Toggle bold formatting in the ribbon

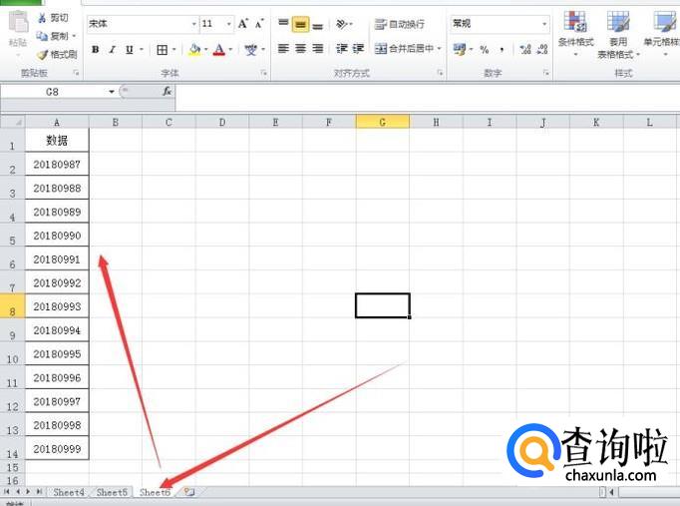point(96,49)
